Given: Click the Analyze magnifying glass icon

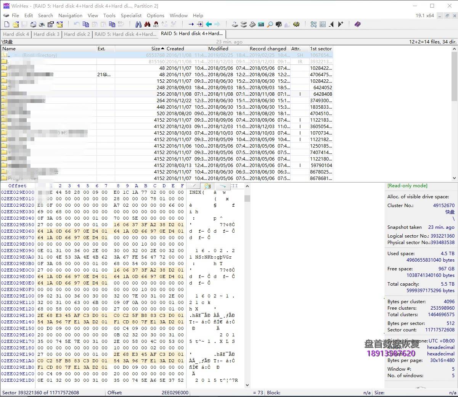Looking at the screenshot, I should (270, 24).
